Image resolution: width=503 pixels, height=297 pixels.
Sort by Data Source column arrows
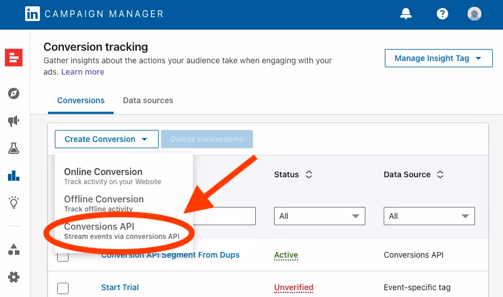coord(440,174)
